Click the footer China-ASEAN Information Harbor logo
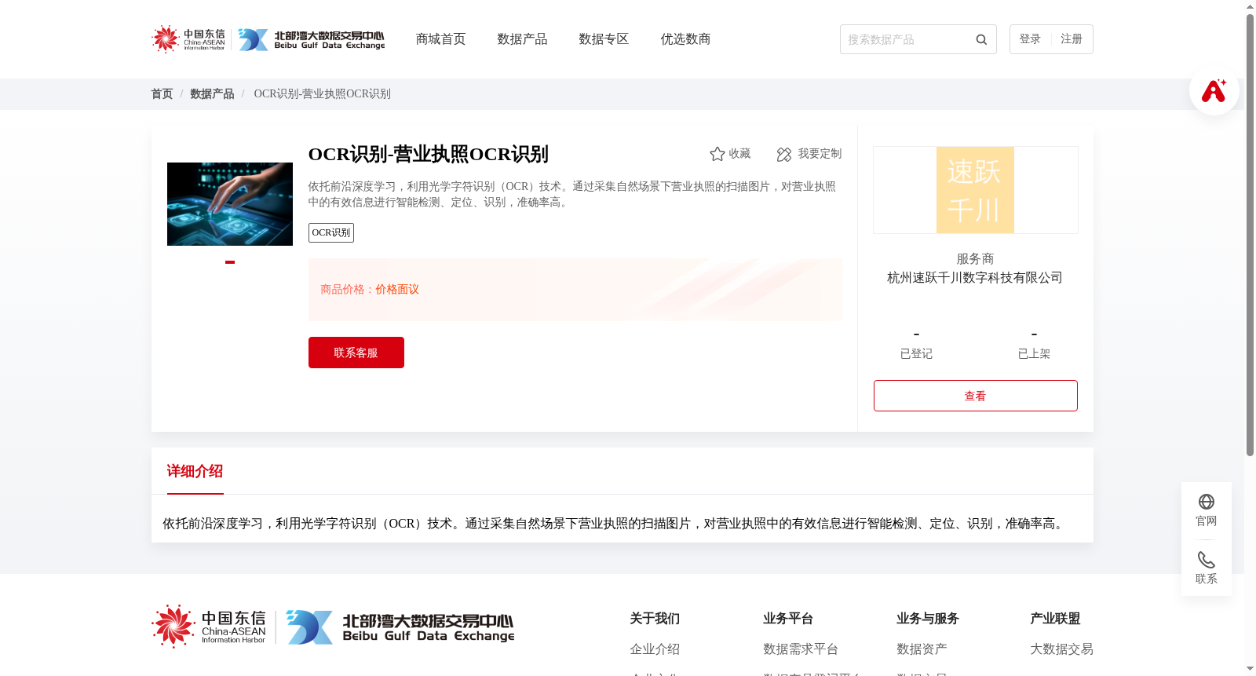This screenshot has width=1256, height=676. point(209,627)
